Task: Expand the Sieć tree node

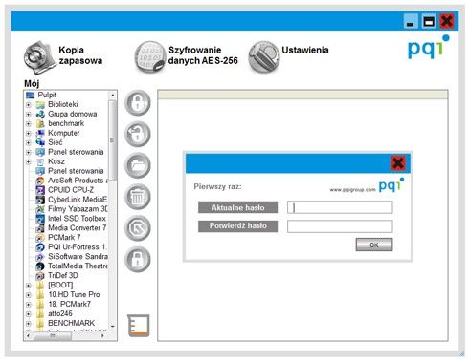Action: (29, 142)
